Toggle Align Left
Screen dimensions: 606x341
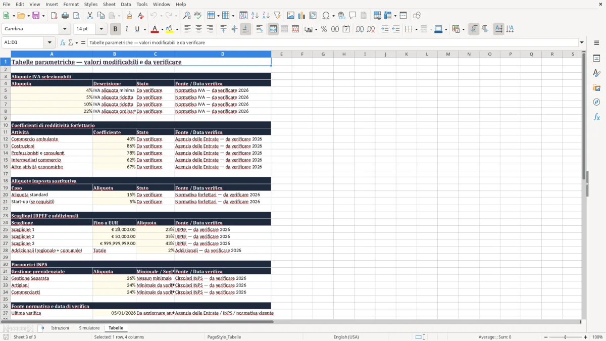coord(187,29)
